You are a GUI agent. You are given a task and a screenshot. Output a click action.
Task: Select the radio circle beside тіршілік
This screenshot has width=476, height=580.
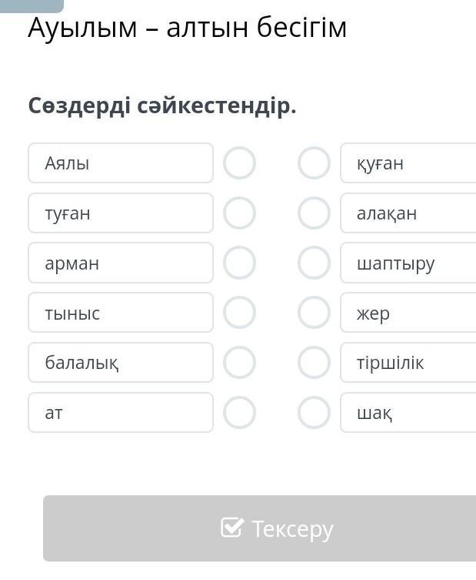(x=314, y=362)
